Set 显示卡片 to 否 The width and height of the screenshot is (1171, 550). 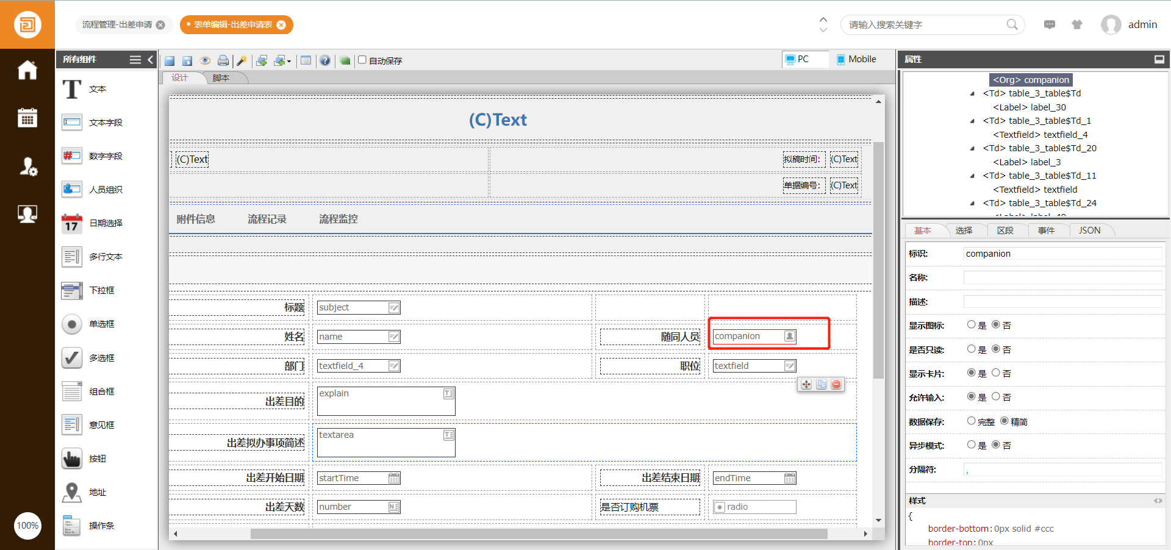[x=996, y=373]
